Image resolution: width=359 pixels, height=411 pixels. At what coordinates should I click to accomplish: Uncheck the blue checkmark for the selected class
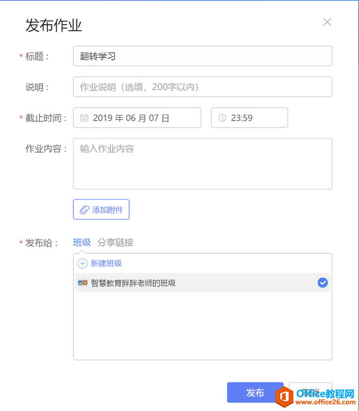click(323, 283)
